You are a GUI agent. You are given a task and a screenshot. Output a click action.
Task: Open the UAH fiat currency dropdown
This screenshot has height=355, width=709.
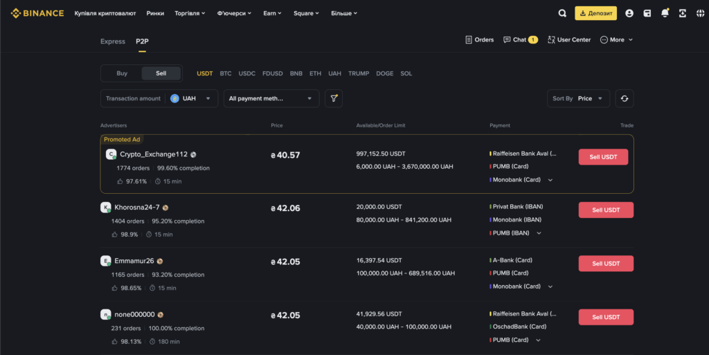point(192,98)
